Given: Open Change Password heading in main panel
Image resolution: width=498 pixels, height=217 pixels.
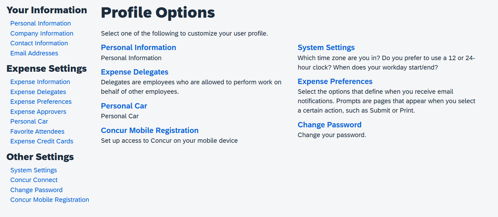Looking at the screenshot, I should click(330, 125).
